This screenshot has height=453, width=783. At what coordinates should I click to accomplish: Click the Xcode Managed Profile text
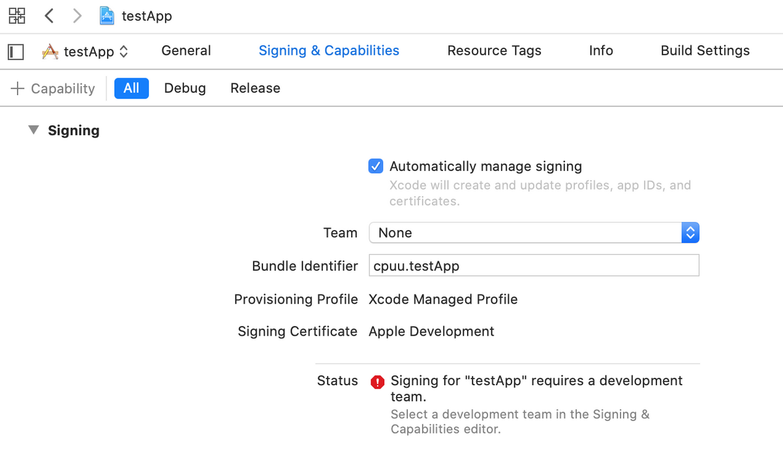click(443, 299)
